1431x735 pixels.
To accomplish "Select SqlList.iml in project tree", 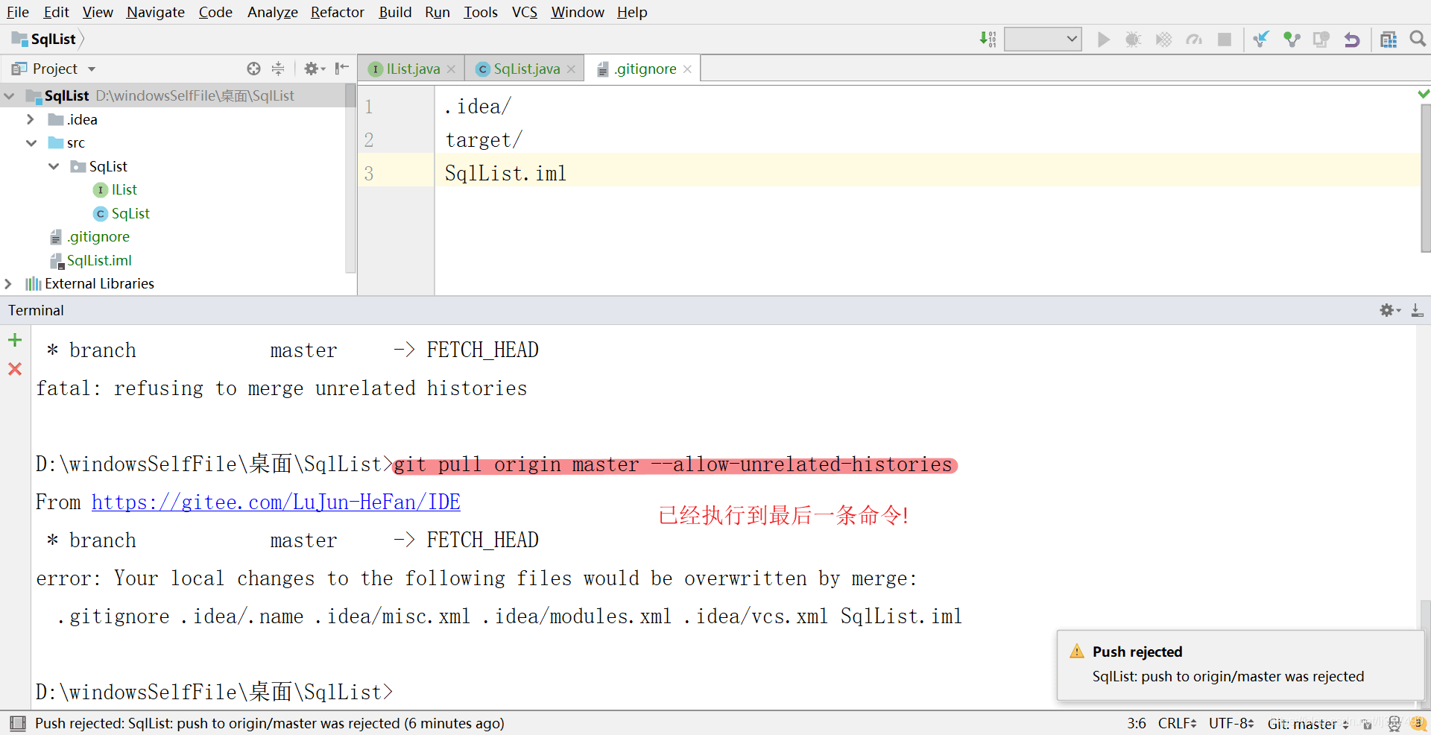I will (x=91, y=260).
